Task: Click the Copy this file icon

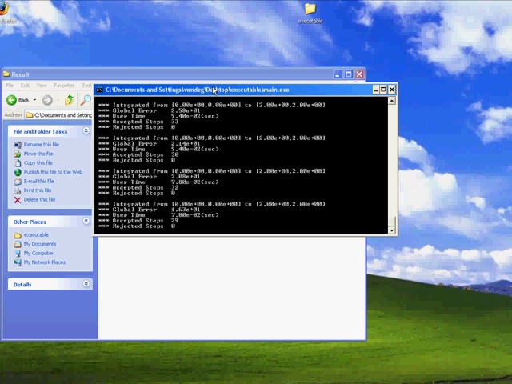Action: (x=18, y=162)
